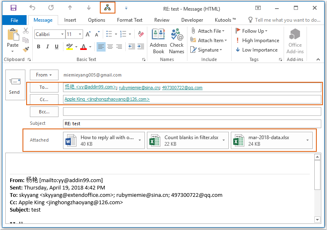Open the Format Text tab
Screen dimensions: 327x230
129,20
